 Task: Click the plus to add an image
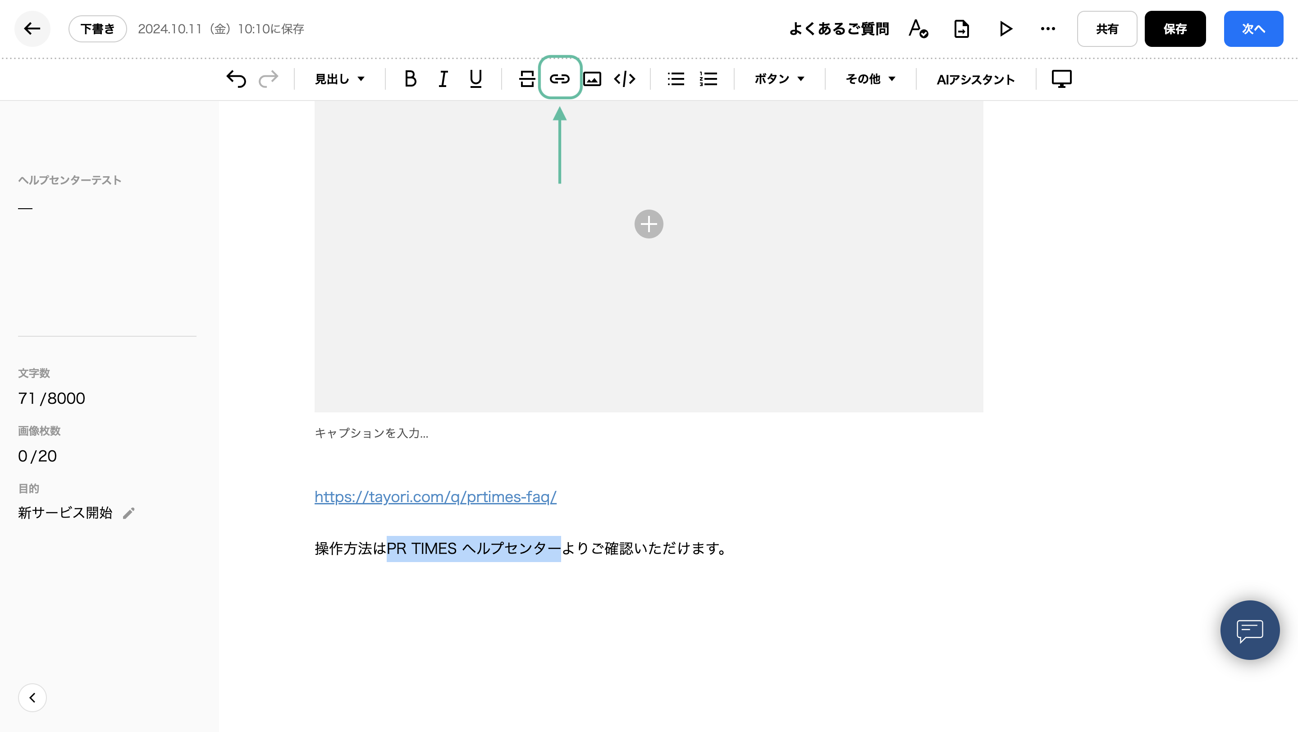tap(649, 224)
